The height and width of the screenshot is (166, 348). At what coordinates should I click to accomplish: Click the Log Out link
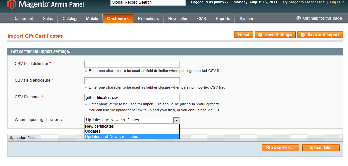pos(336,2)
